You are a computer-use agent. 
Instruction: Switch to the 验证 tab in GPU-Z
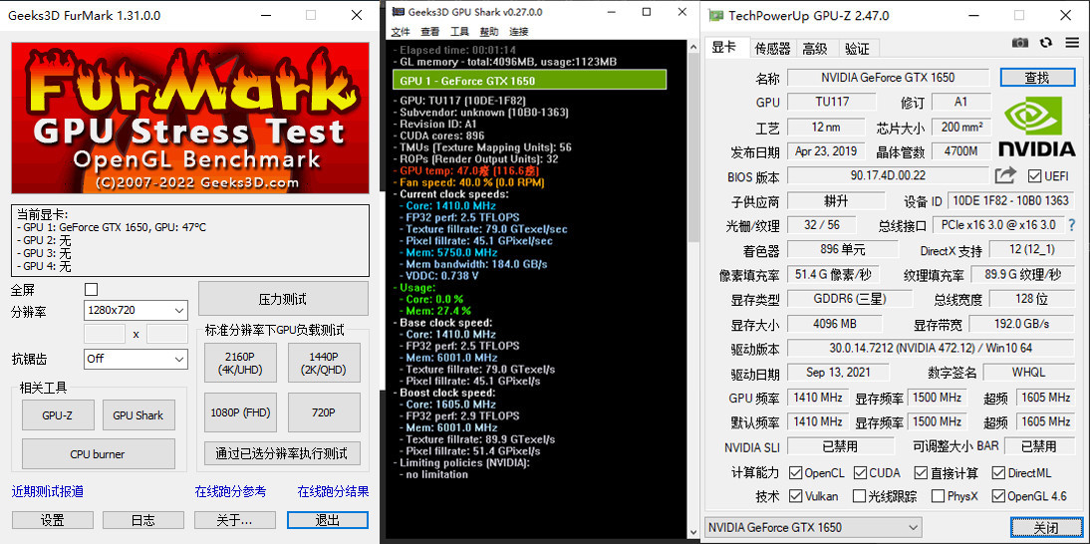[858, 48]
